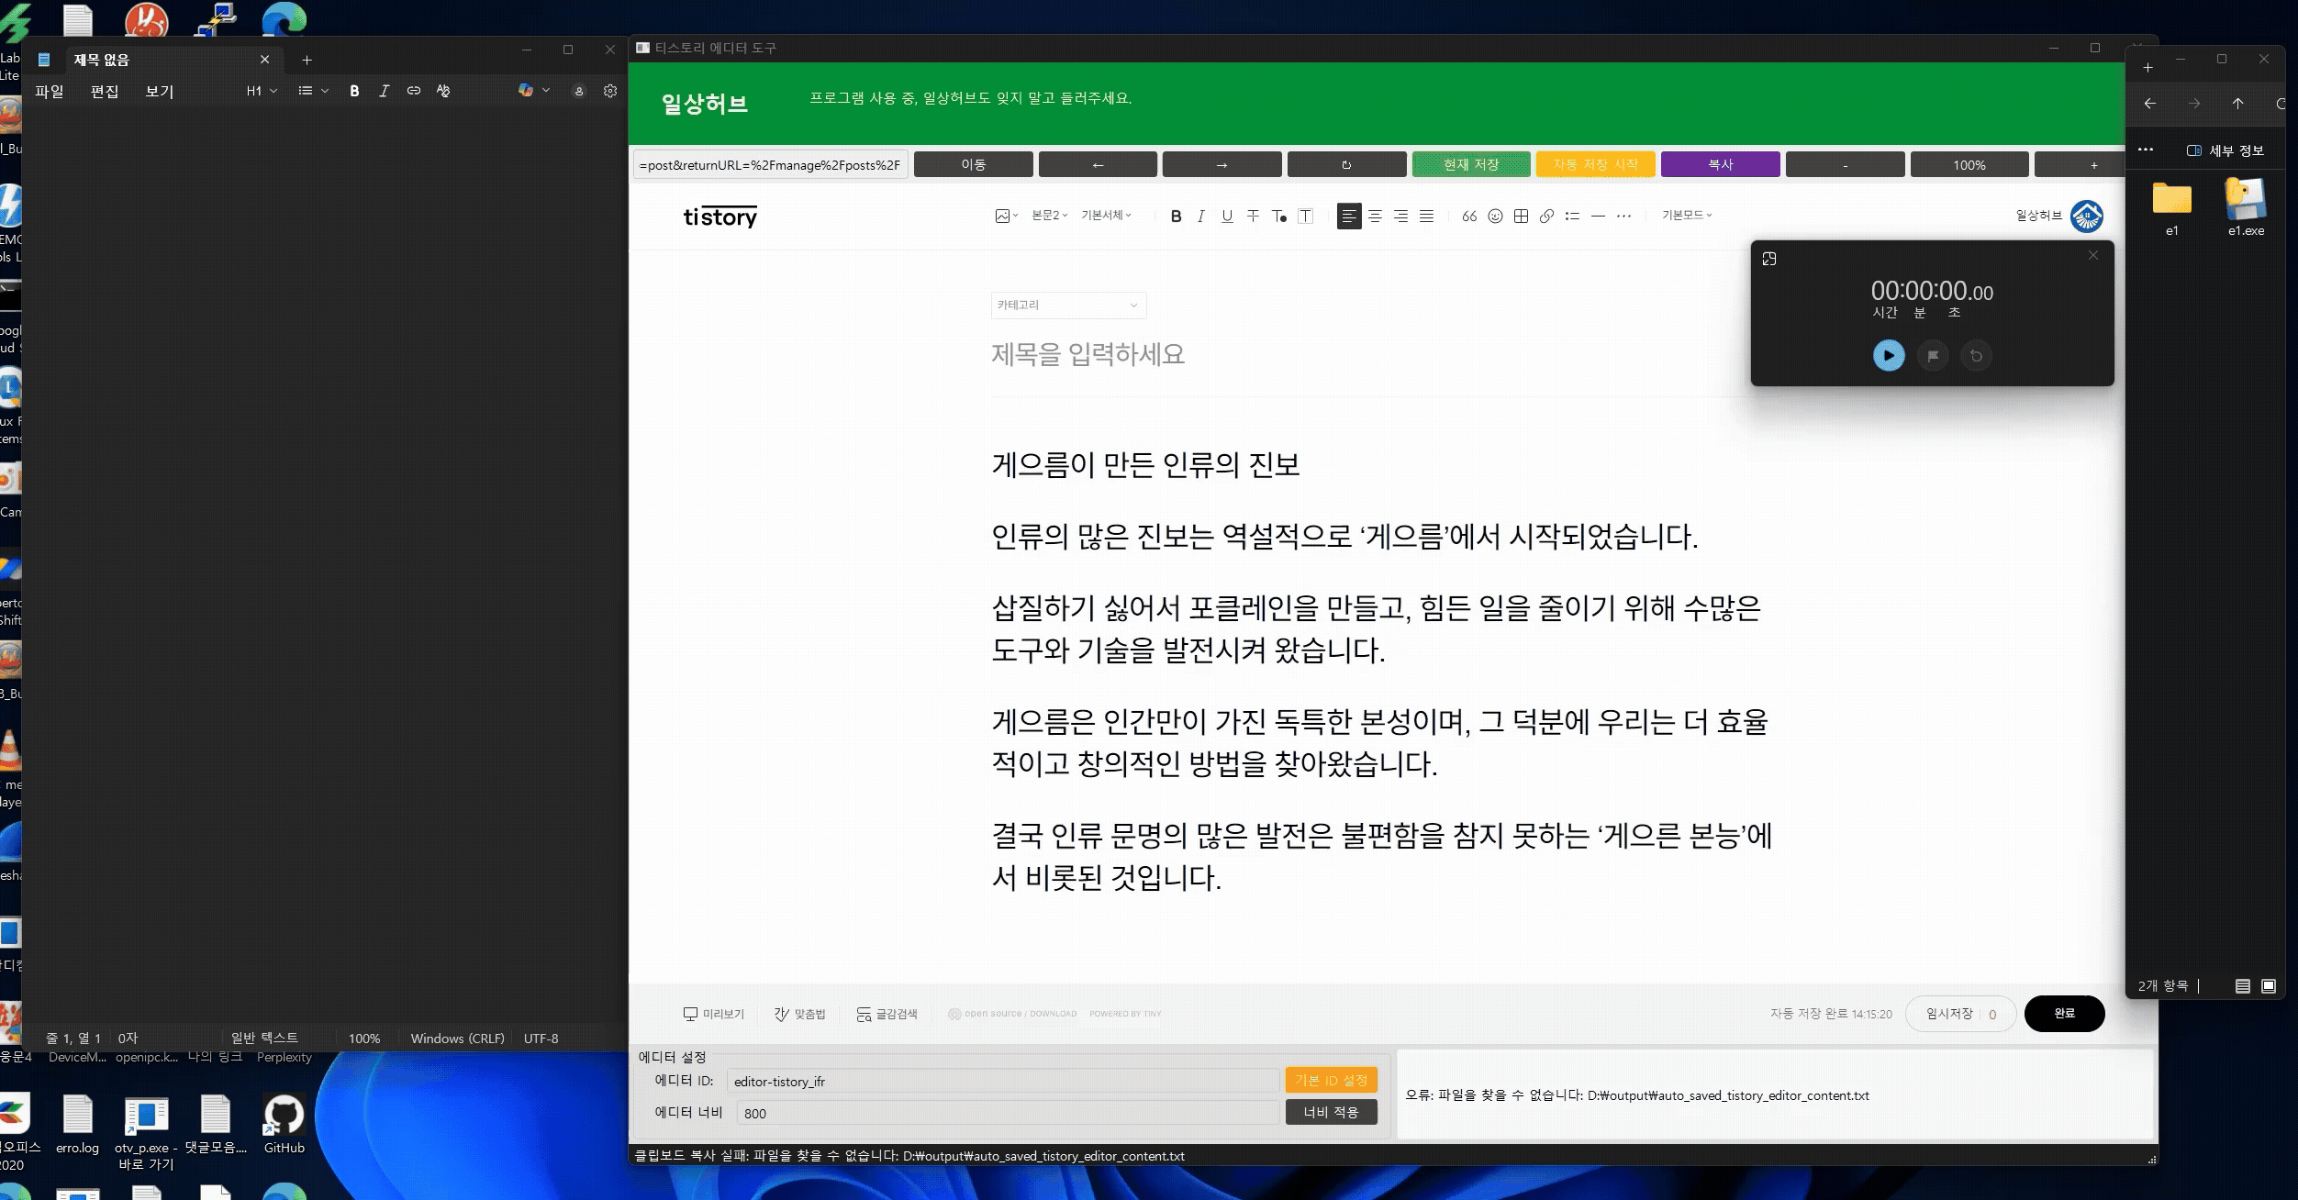Screen dimensions: 2298x1200
Task: Open the 본문2 paragraph style dropdown
Action: pos(1049,217)
